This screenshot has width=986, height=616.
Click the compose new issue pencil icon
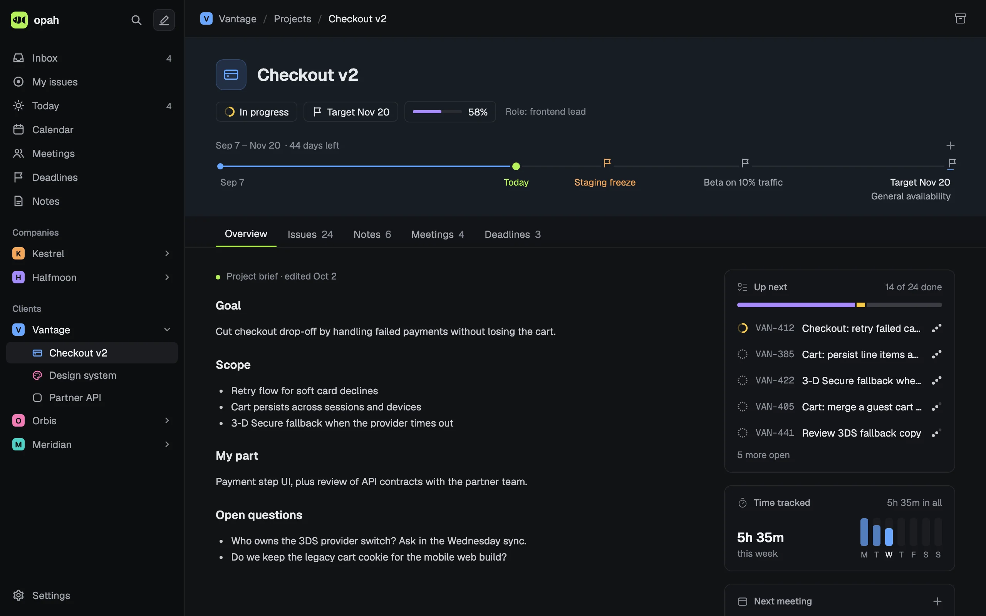point(164,20)
